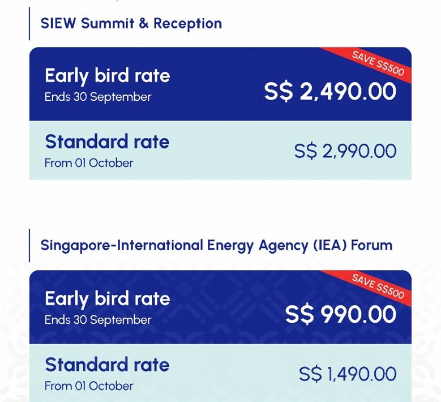Click the vertical bar beside IEA Forum heading
The image size is (441, 402).
pyautogui.click(x=29, y=245)
